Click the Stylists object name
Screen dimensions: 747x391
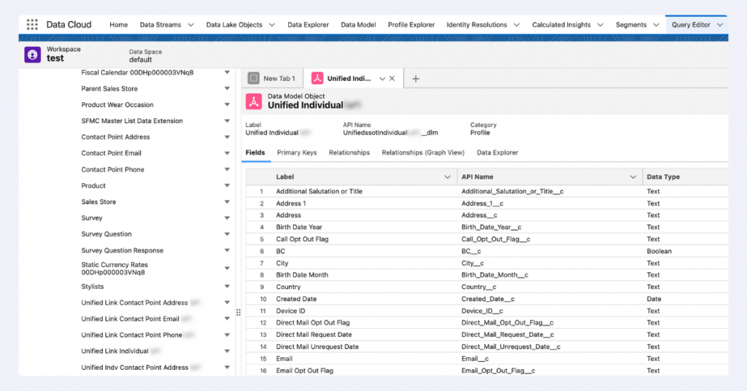tap(93, 287)
